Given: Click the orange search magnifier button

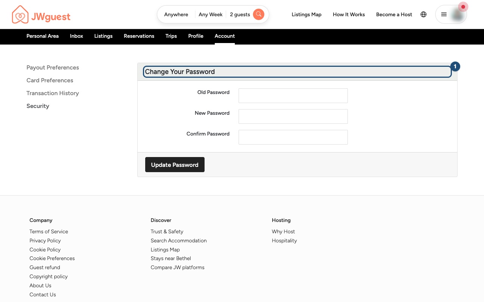Looking at the screenshot, I should click(259, 14).
